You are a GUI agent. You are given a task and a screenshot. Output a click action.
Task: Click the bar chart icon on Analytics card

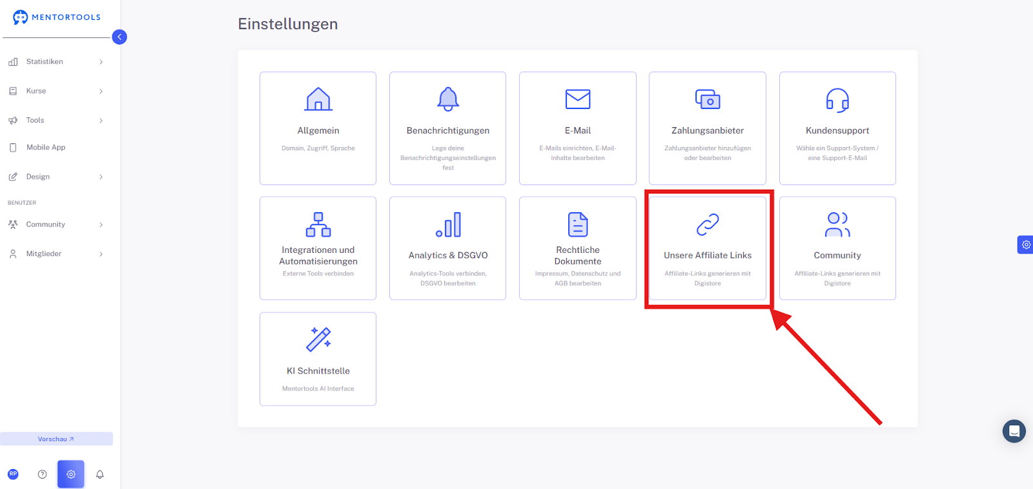(448, 225)
